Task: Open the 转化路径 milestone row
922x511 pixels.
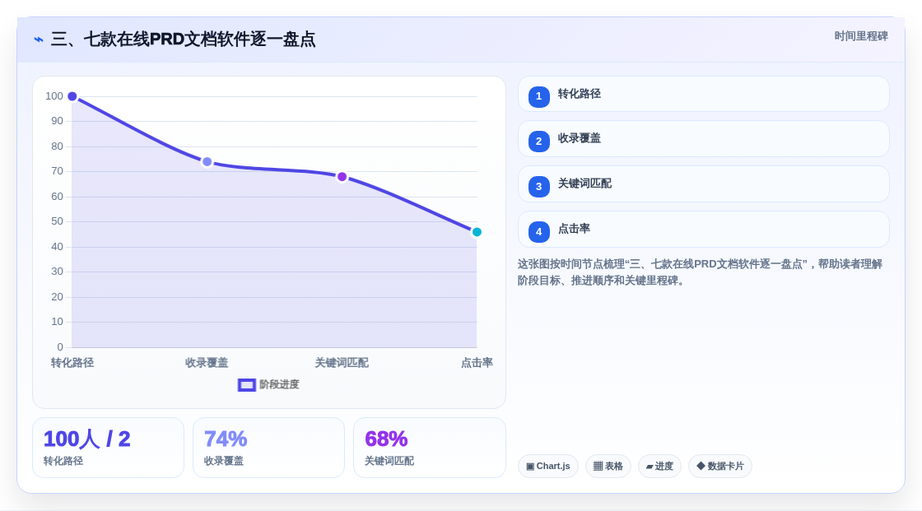Action: 703,94
